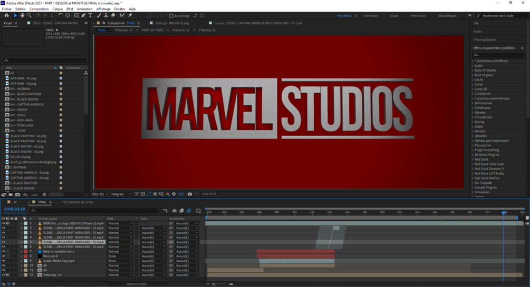
Task: Click the current time indicator playhead
Action: [503, 212]
